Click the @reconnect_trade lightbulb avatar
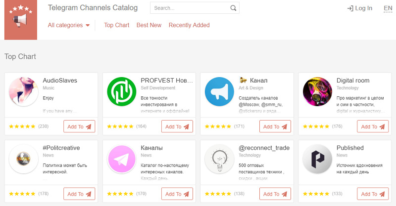Viewport: 396px width, 206px height. pyautogui.click(x=220, y=159)
